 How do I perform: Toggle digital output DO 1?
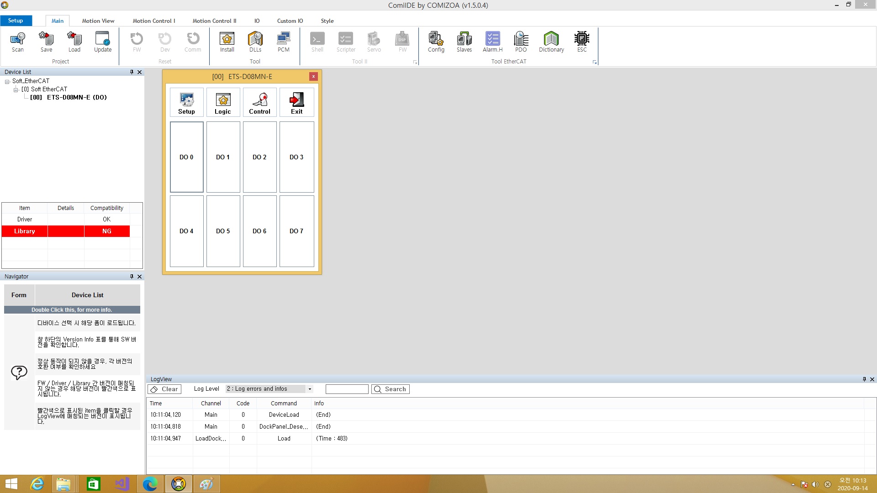pyautogui.click(x=223, y=157)
